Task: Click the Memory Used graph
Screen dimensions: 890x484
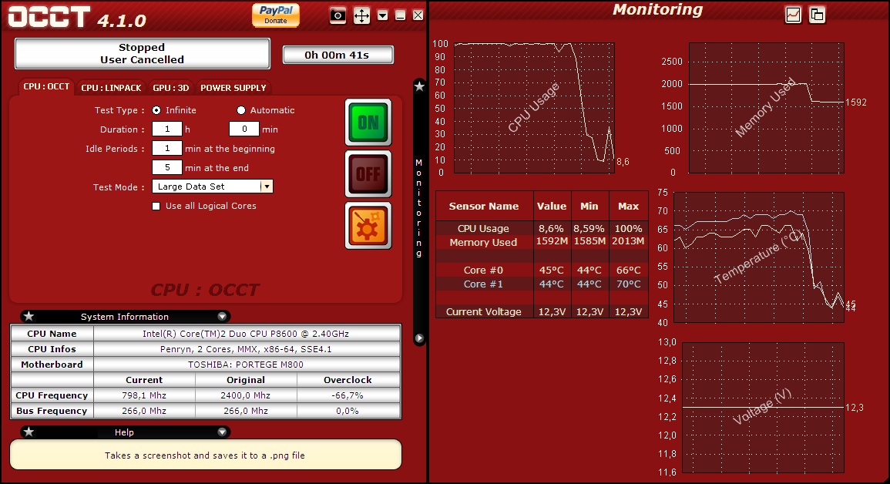Action: (766, 108)
